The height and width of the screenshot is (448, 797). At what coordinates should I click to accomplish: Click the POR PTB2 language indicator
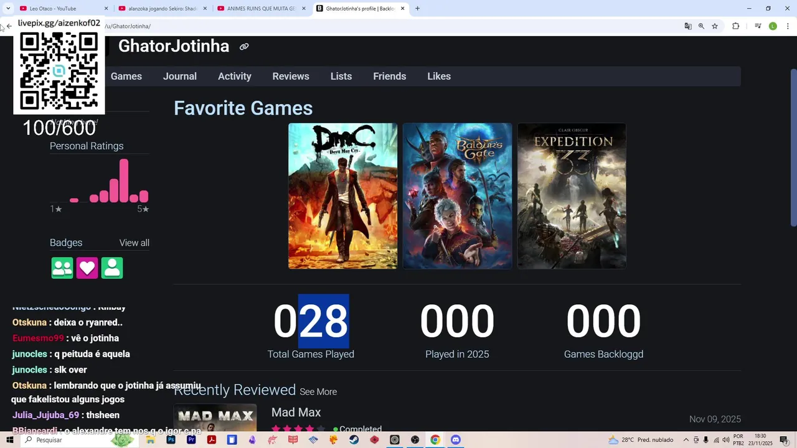(x=738, y=440)
